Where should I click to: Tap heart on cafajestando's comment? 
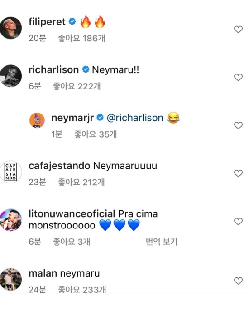pyautogui.click(x=238, y=173)
